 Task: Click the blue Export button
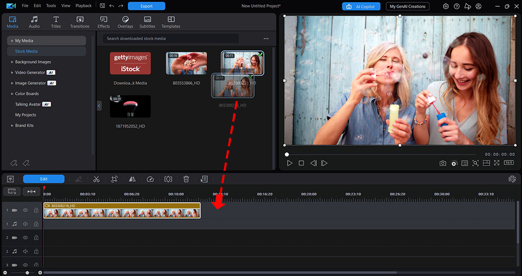point(146,6)
